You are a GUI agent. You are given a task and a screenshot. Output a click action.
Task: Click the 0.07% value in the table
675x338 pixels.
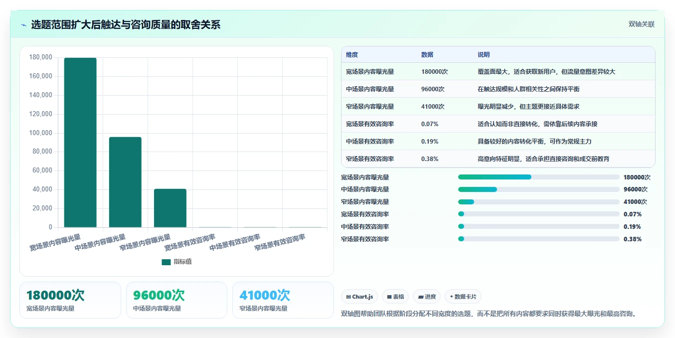pos(430,124)
